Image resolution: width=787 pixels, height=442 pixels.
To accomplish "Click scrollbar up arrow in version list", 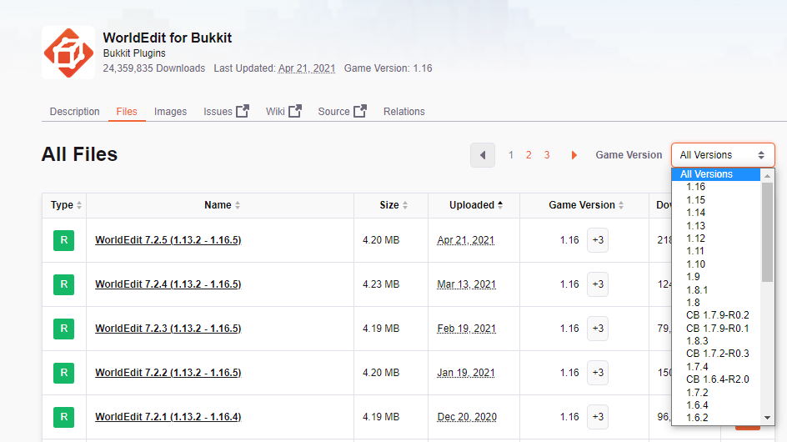I will (767, 175).
